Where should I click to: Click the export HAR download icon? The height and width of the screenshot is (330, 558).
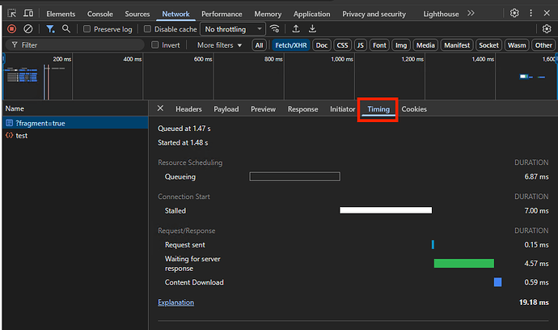(x=312, y=29)
